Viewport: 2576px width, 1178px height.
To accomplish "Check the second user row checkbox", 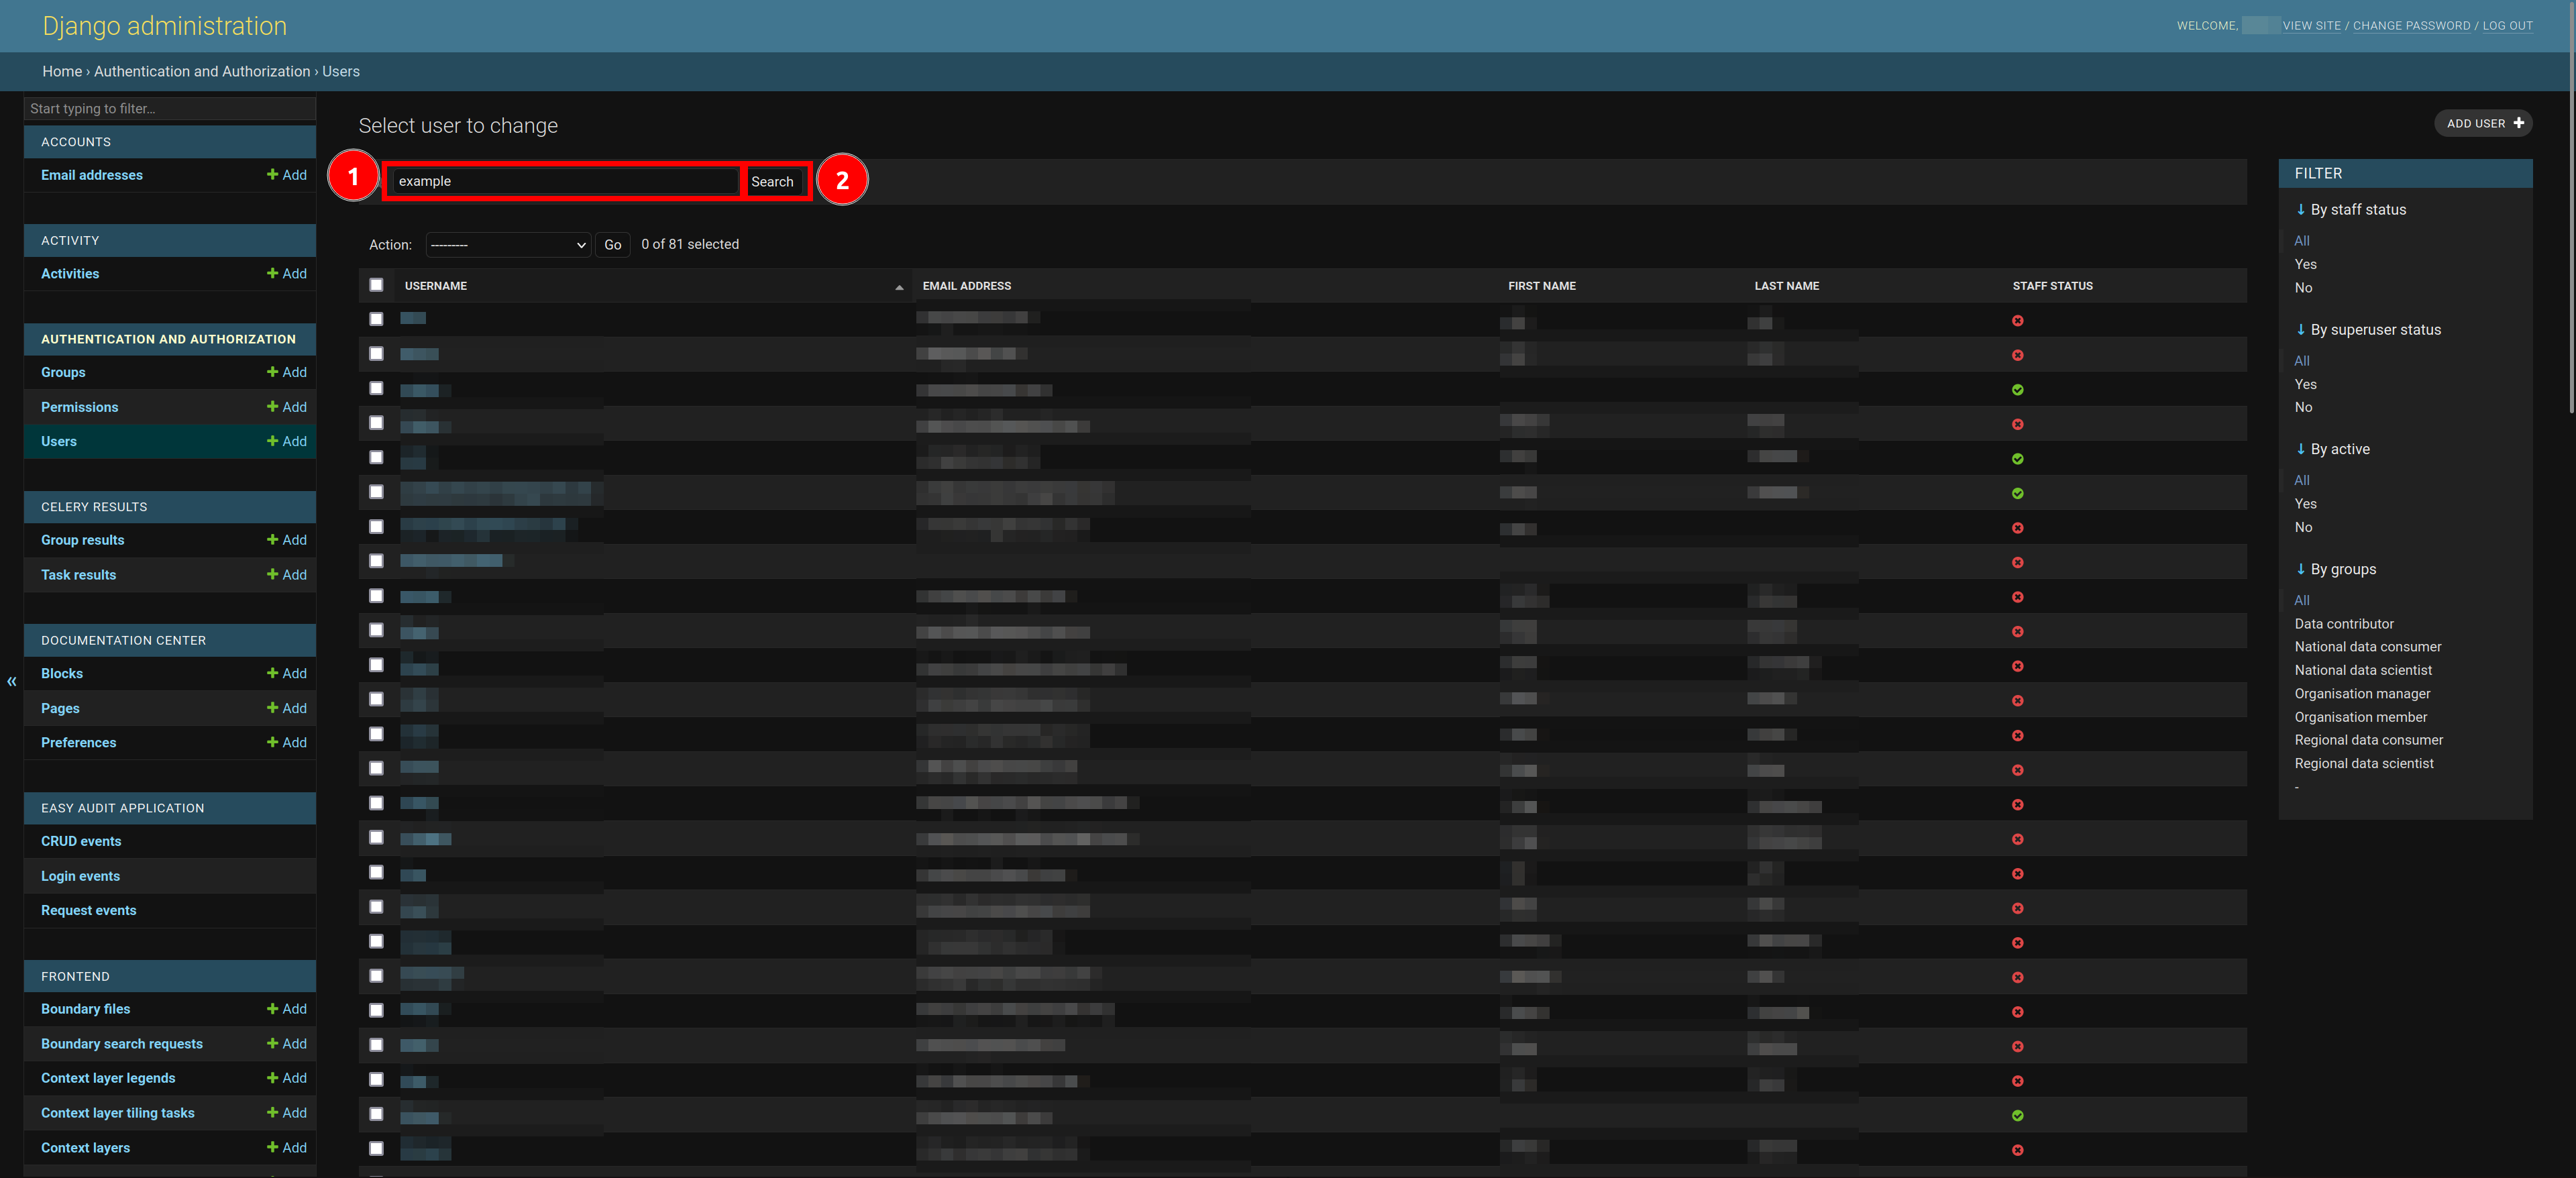I will click(376, 354).
